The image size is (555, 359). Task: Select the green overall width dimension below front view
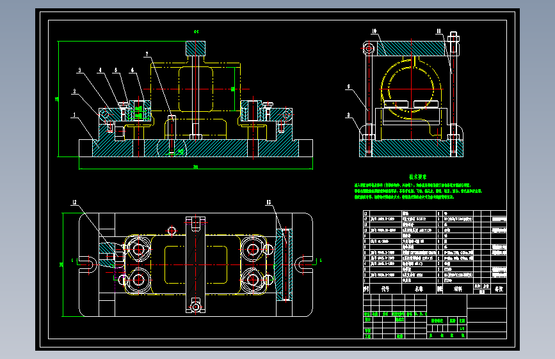195,167
